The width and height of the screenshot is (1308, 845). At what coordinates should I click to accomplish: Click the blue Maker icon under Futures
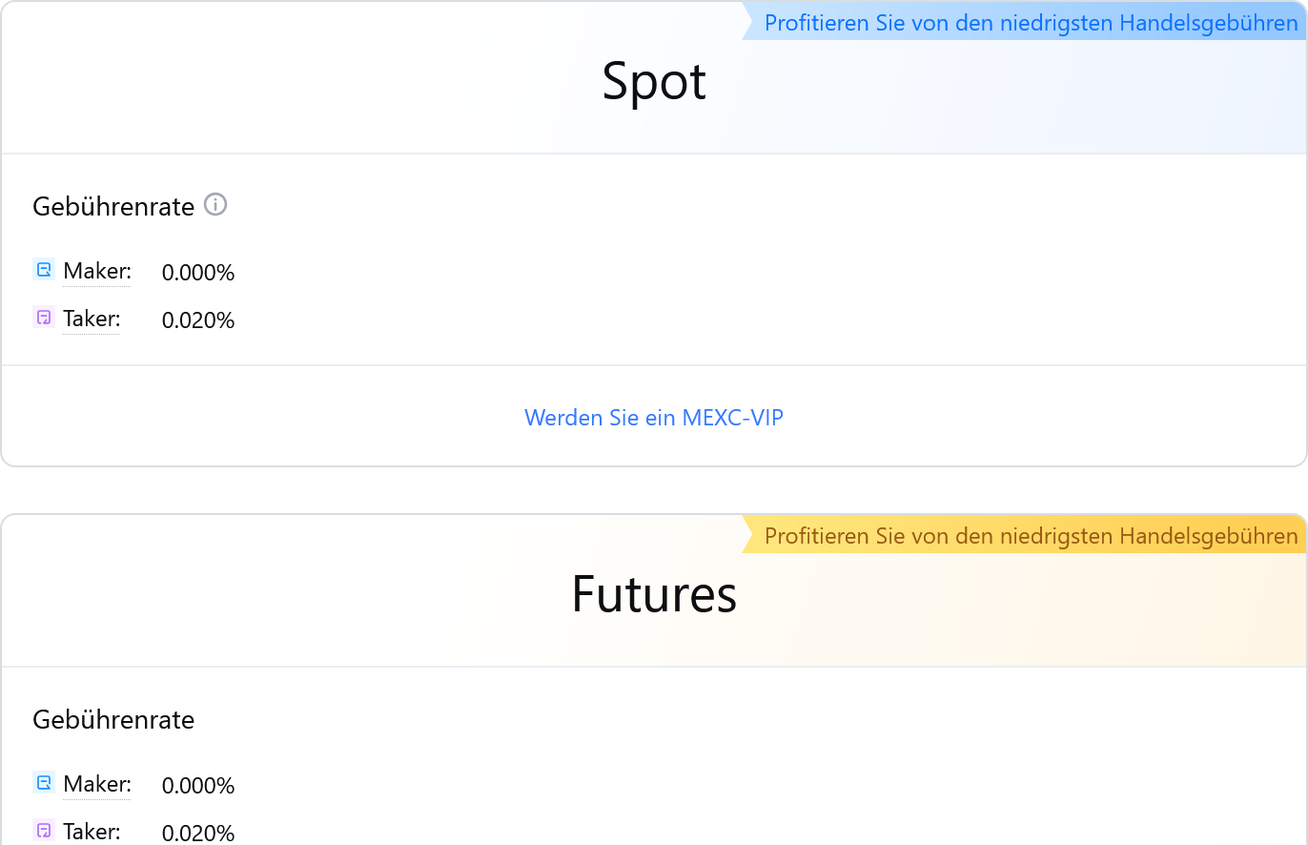click(44, 784)
